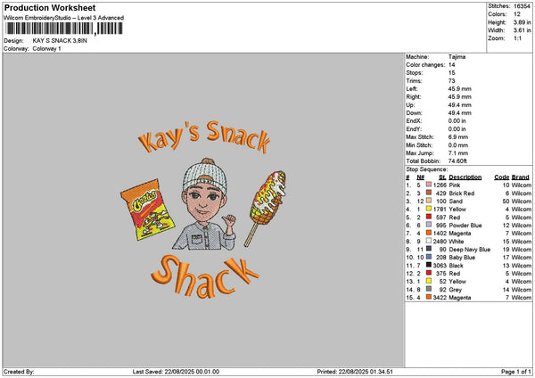Click the Brick Red color swatch

tap(429, 193)
